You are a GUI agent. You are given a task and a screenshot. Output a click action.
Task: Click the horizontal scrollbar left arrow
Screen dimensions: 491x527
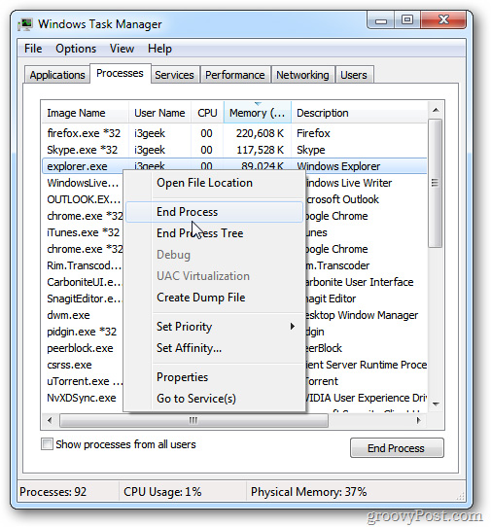click(50, 420)
